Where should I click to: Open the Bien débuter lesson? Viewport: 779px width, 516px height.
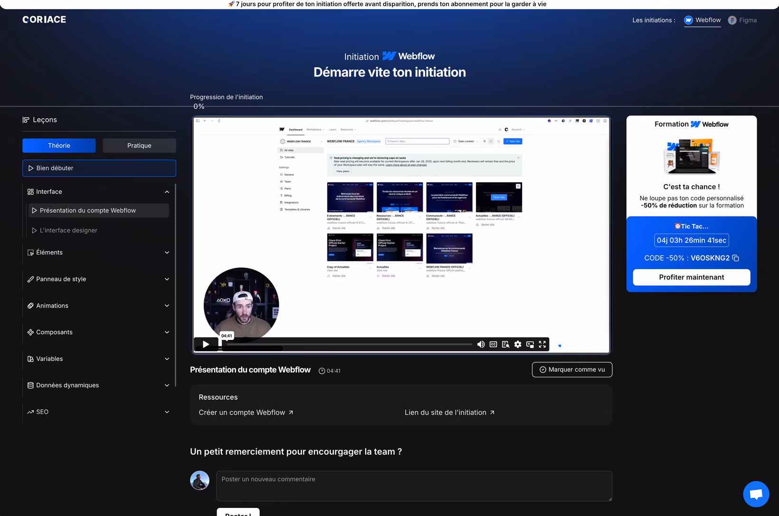coord(99,168)
